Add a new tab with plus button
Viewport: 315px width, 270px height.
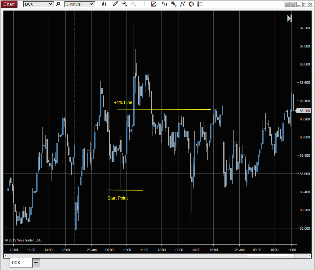pos(36,263)
